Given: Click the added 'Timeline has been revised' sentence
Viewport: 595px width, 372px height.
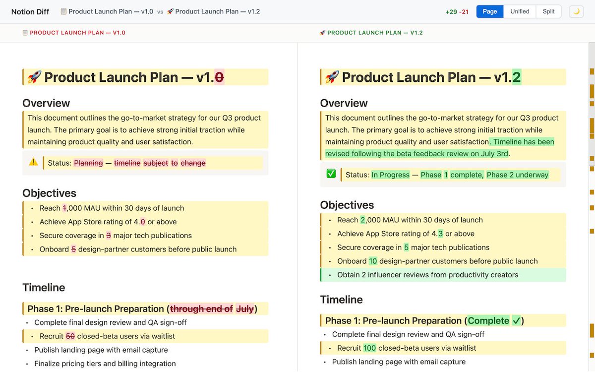Looking at the screenshot, I should click(x=440, y=148).
